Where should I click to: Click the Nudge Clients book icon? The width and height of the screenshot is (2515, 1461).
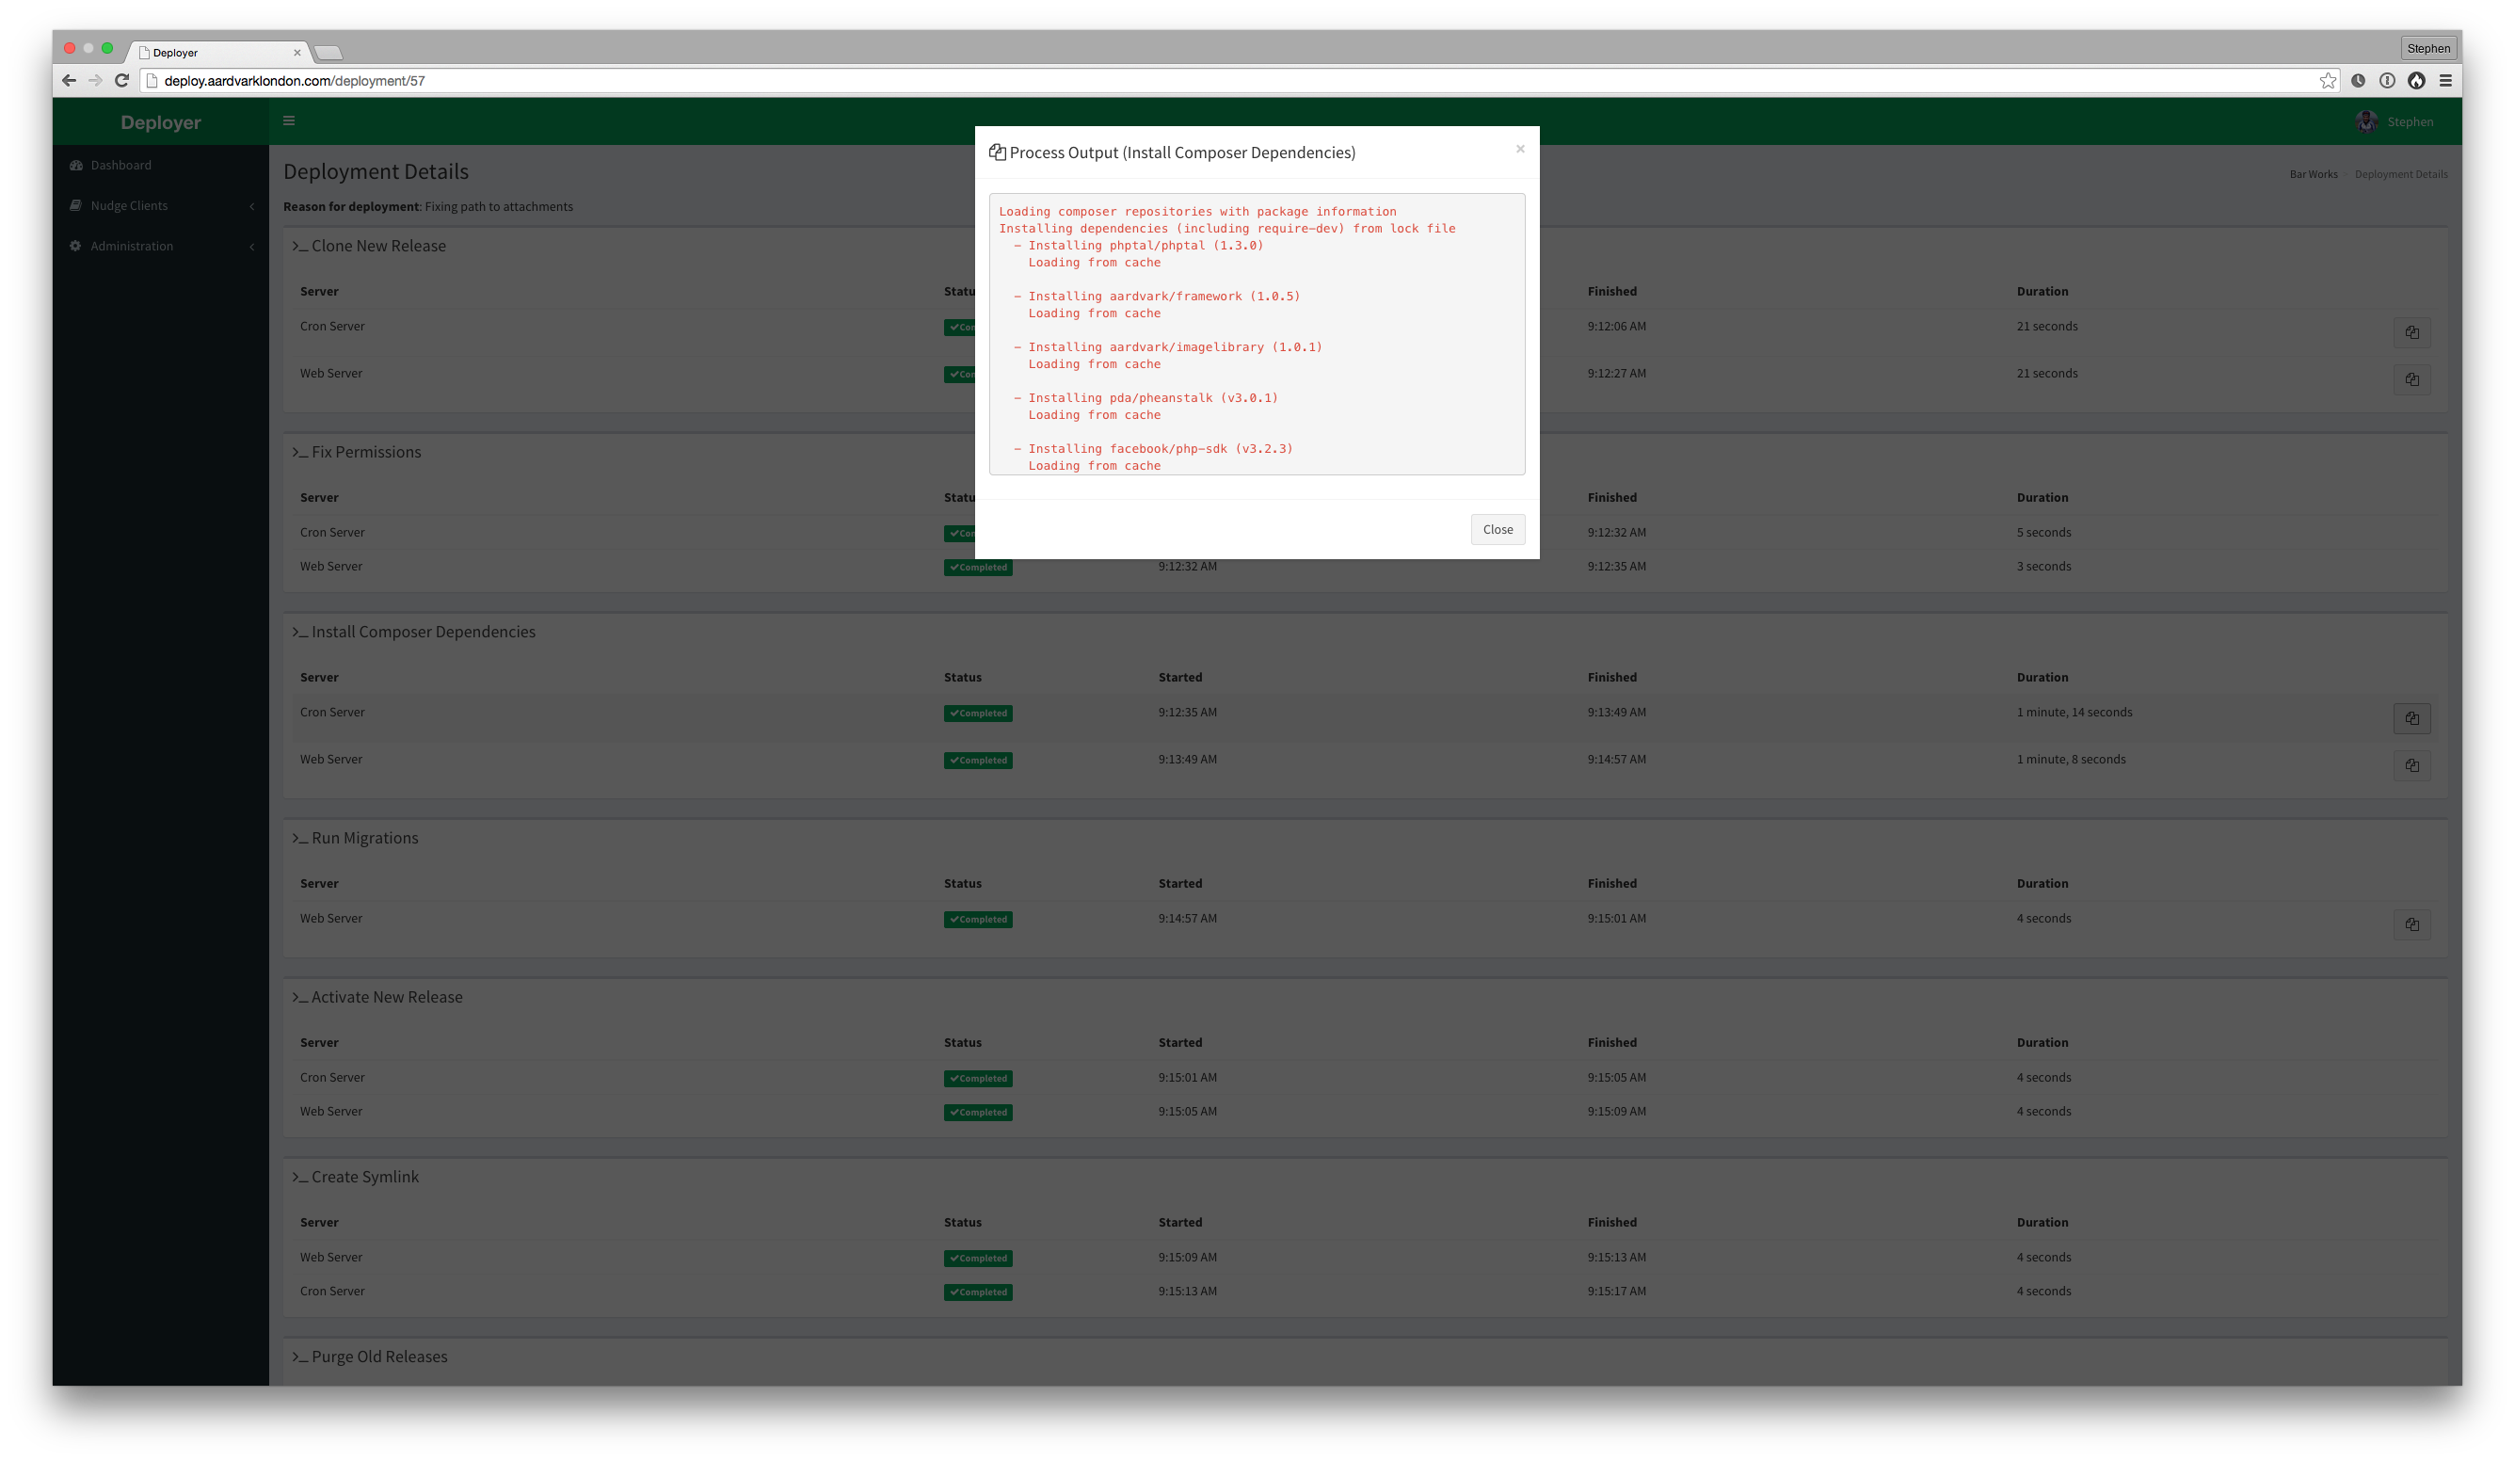point(76,205)
